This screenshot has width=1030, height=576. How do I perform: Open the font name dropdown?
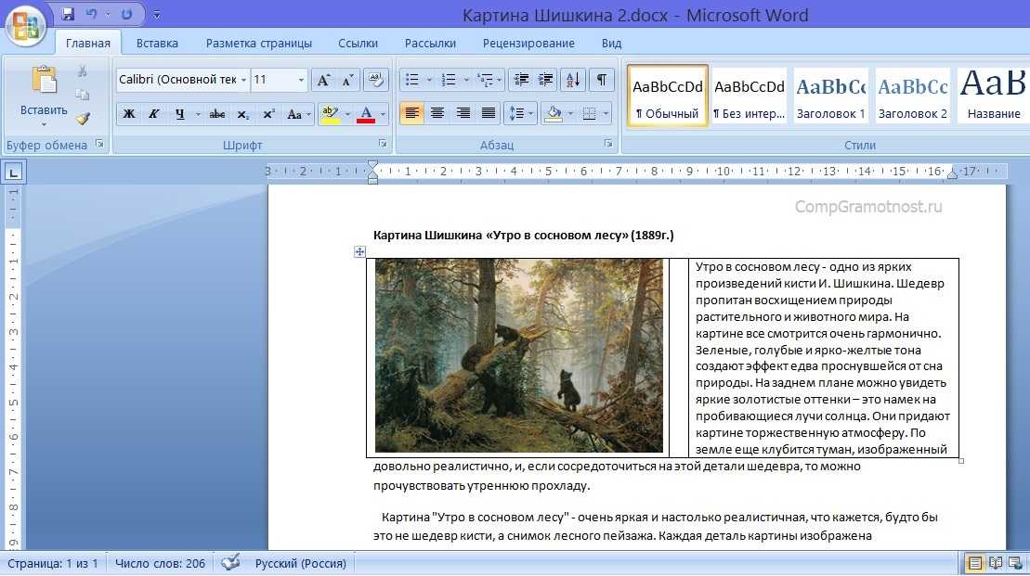(x=243, y=80)
